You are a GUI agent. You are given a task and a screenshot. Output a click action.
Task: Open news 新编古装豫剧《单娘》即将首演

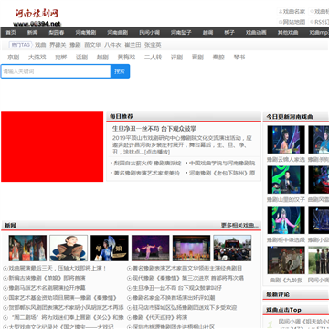(47, 278)
